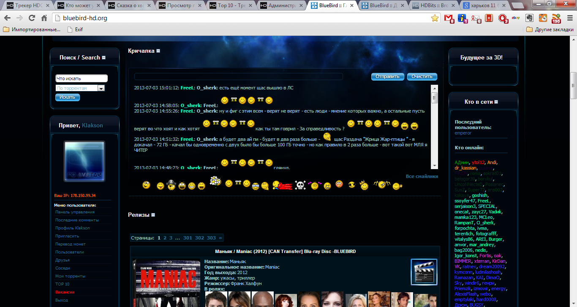Go to the browser home page
This screenshot has height=307, width=577.
click(x=44, y=18)
